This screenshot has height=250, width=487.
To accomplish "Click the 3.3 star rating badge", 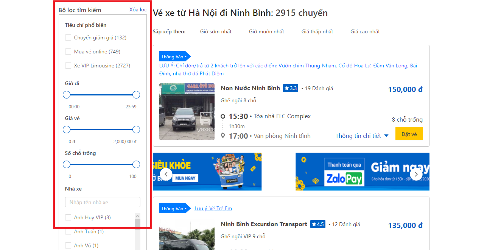I will click(x=290, y=88).
